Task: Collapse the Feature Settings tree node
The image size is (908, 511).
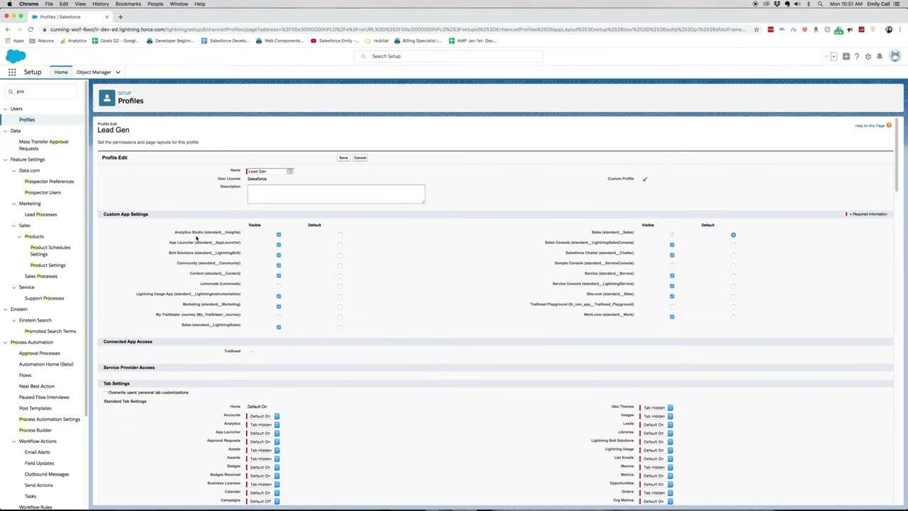Action: point(5,160)
